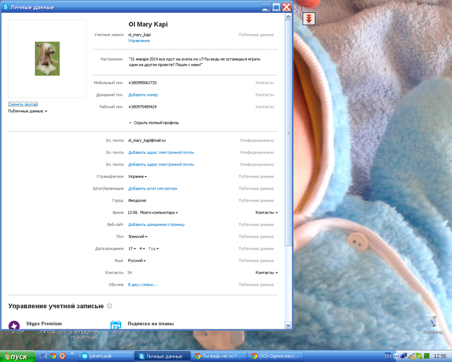Click the arrow icon next to Управление учетной записью

coord(109,306)
